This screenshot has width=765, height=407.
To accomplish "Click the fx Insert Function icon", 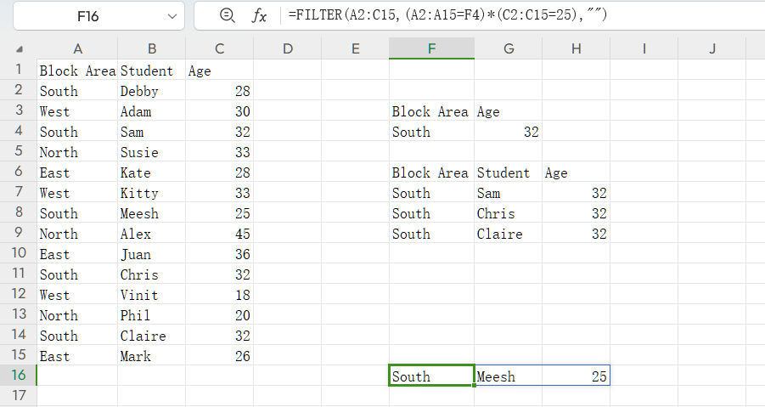I will click(x=260, y=15).
